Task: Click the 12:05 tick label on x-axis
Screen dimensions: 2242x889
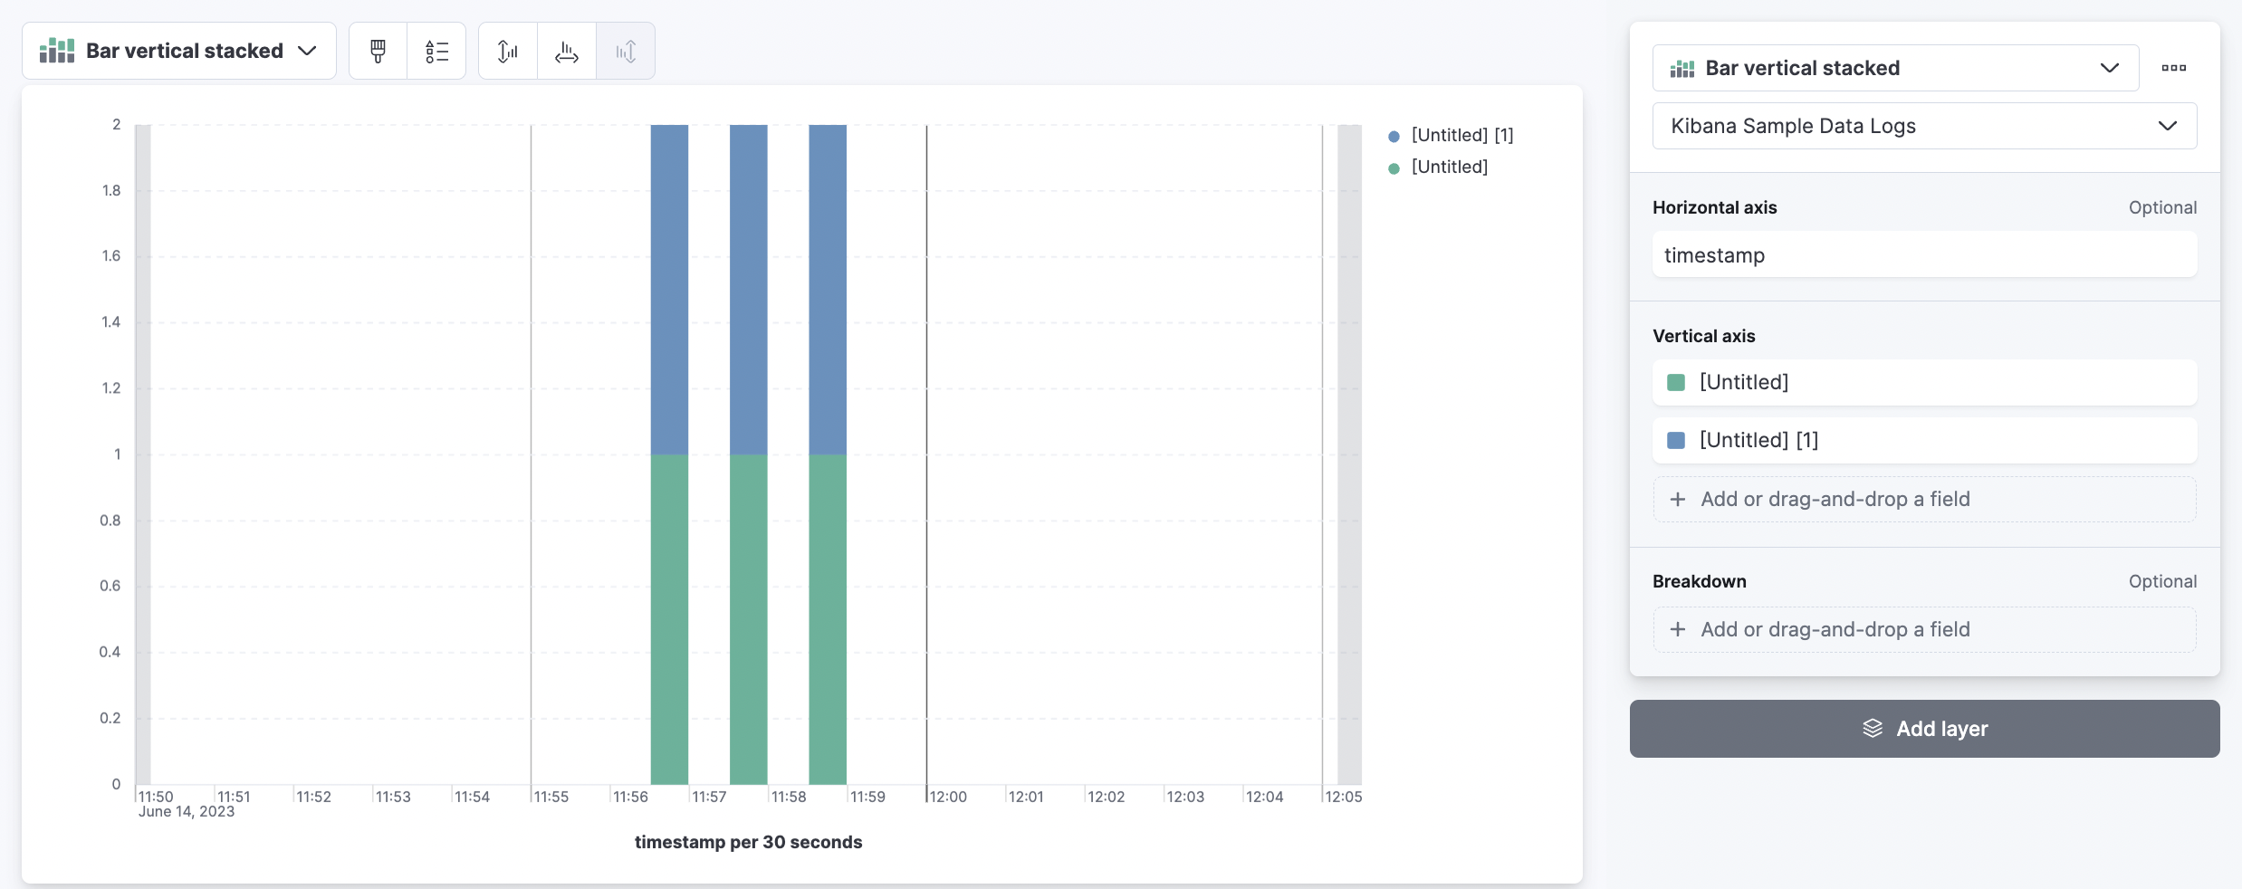Action: click(1344, 797)
